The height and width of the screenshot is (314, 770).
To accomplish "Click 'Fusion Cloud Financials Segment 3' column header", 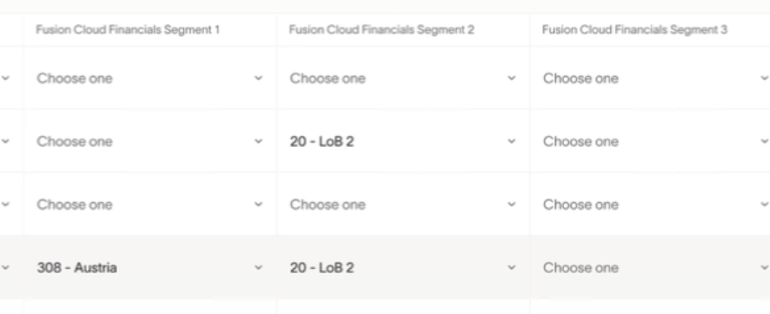I will tap(634, 30).
